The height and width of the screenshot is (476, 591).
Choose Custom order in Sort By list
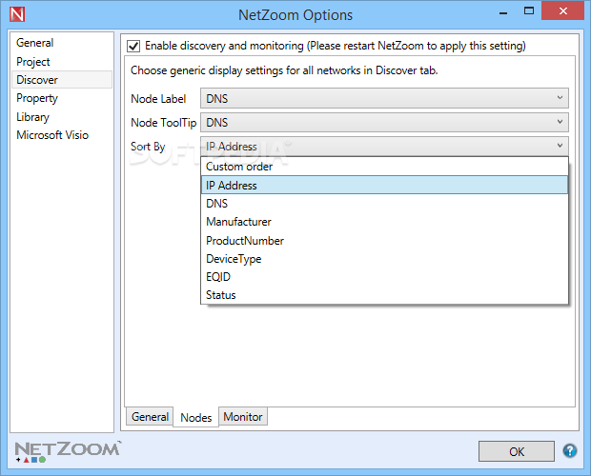click(384, 167)
